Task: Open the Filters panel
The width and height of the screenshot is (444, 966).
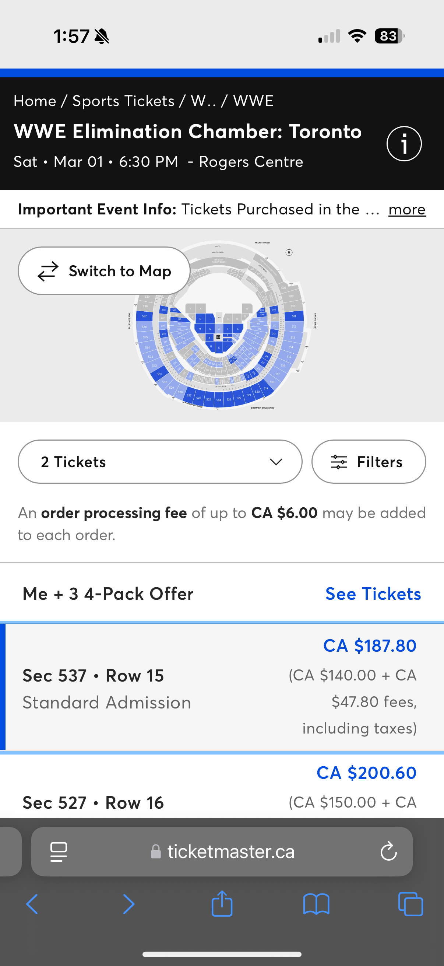Action: pyautogui.click(x=368, y=462)
